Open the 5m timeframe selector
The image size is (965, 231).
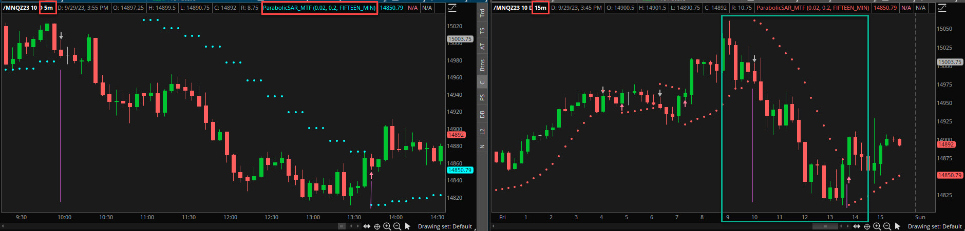(48, 8)
